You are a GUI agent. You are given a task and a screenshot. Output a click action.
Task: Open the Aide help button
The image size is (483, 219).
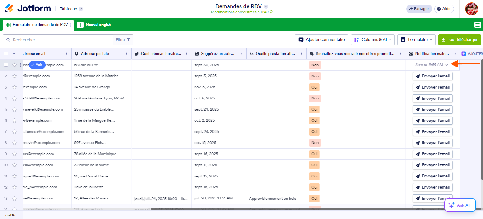444,9
